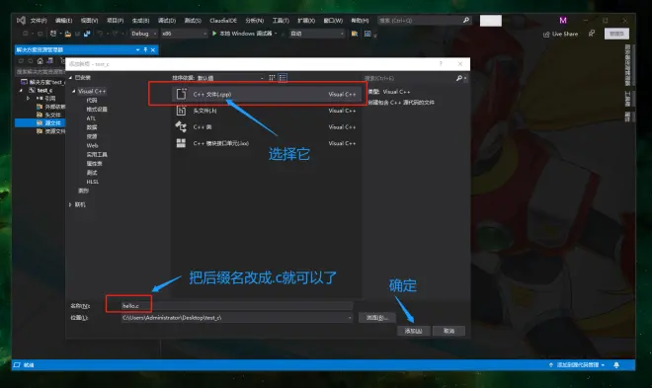Select the ATL category under Visual C++
The image size is (652, 388).
tap(91, 118)
